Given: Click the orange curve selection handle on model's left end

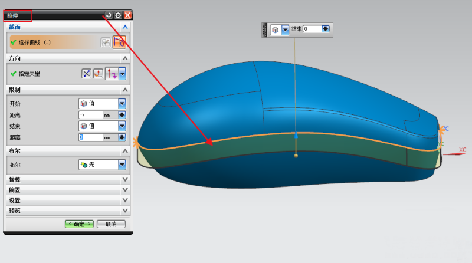Looking at the screenshot, I should point(137,143).
